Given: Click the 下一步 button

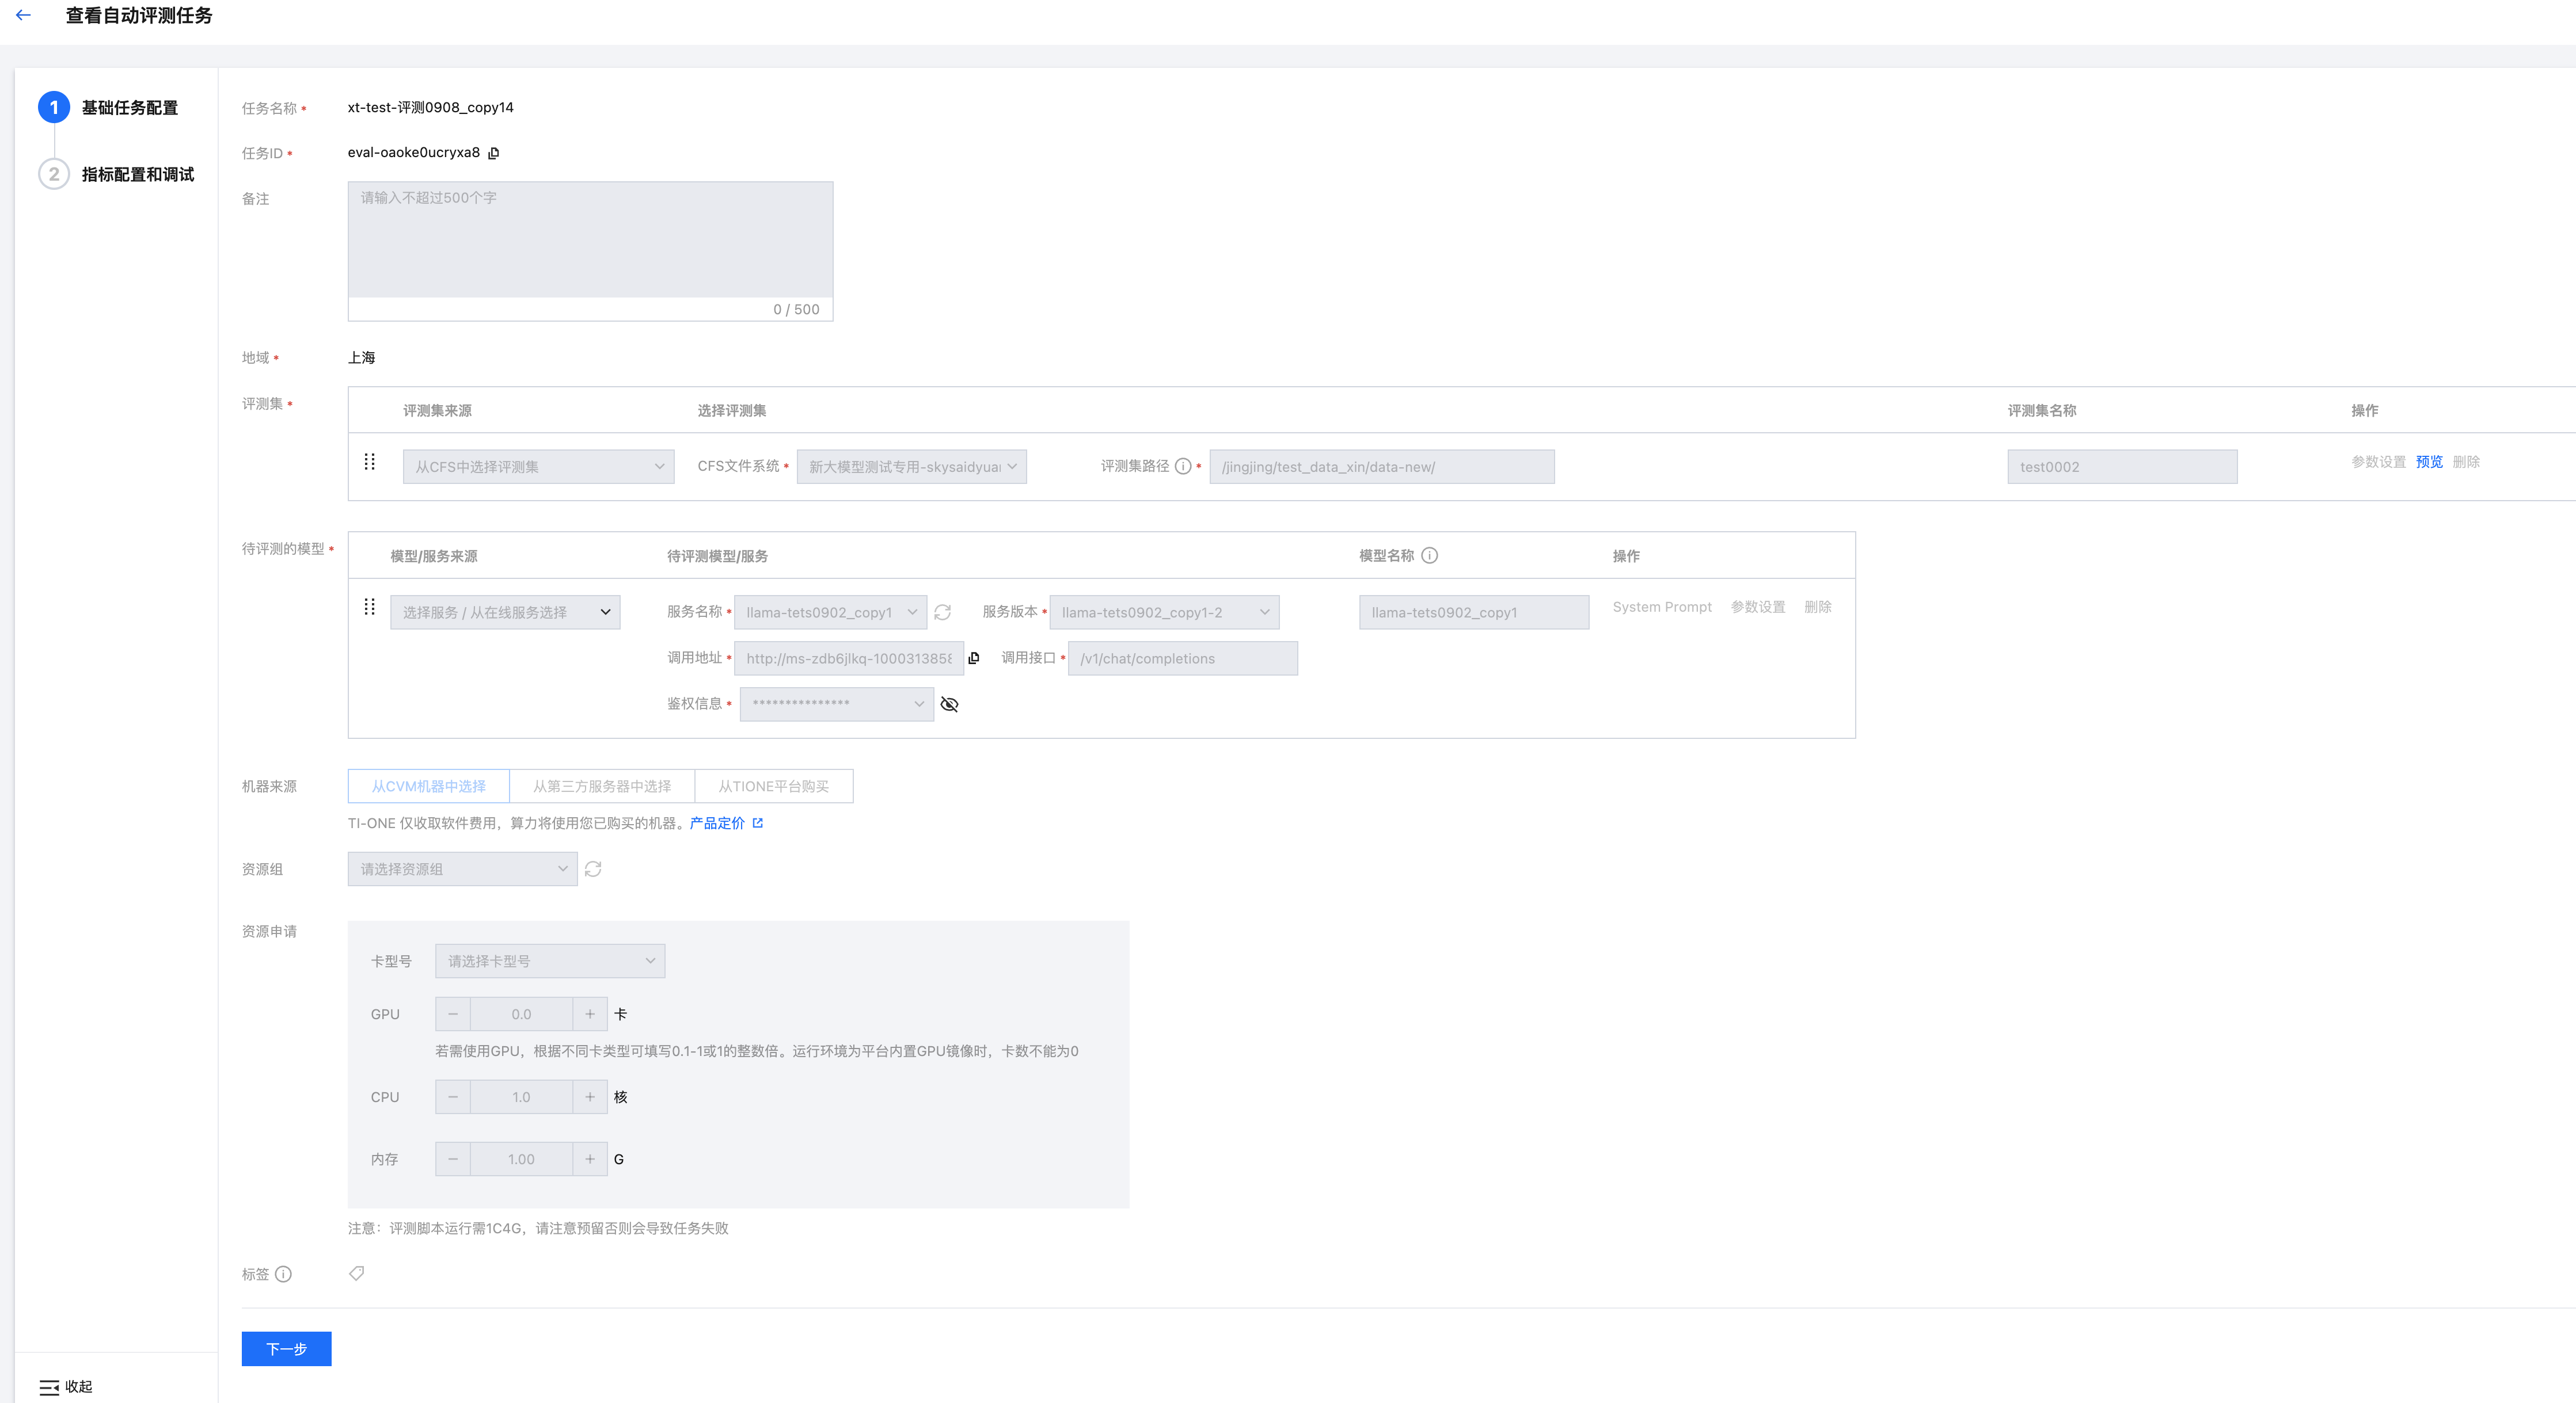Looking at the screenshot, I should pos(286,1349).
